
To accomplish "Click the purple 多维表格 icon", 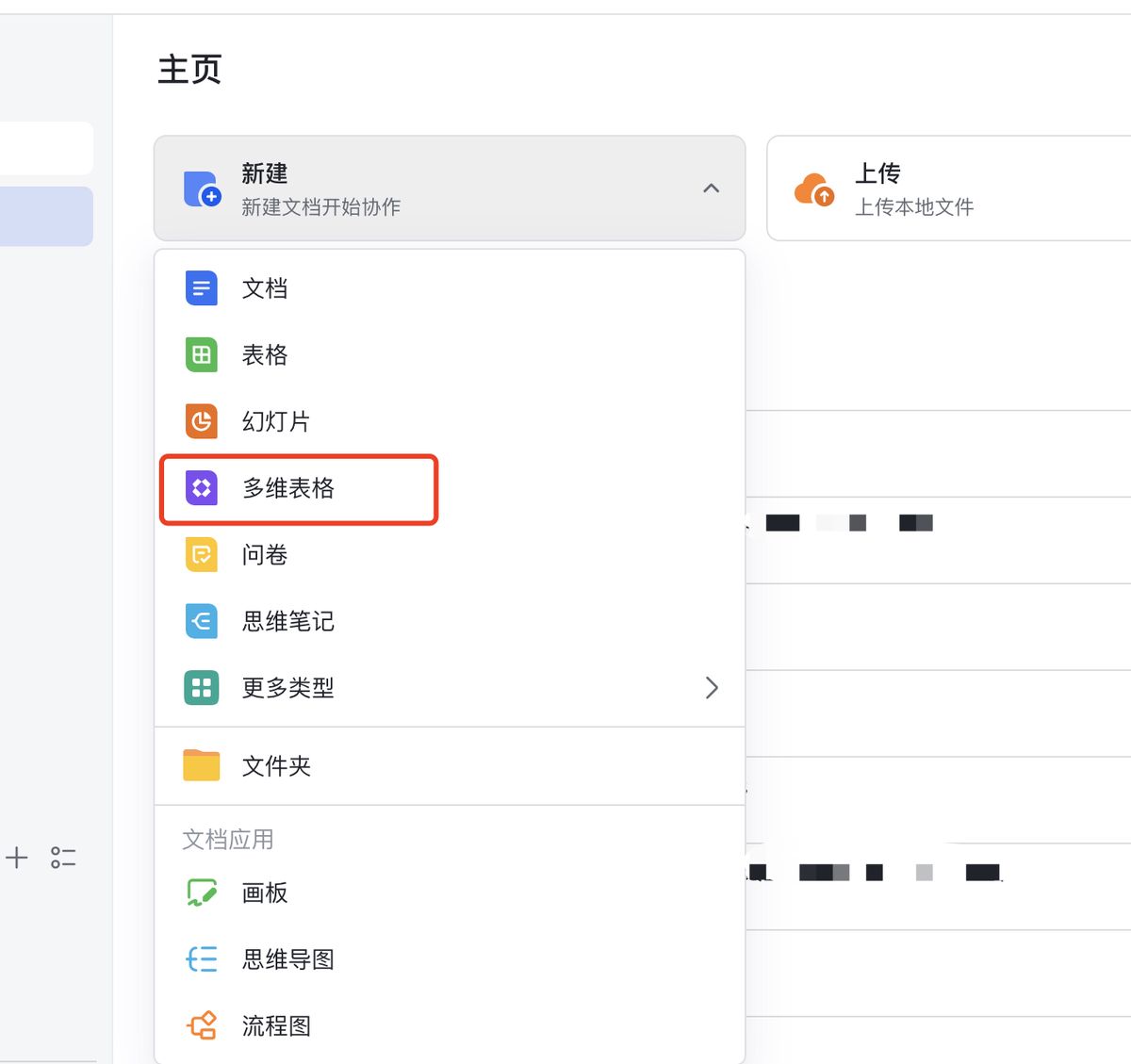I will [201, 488].
